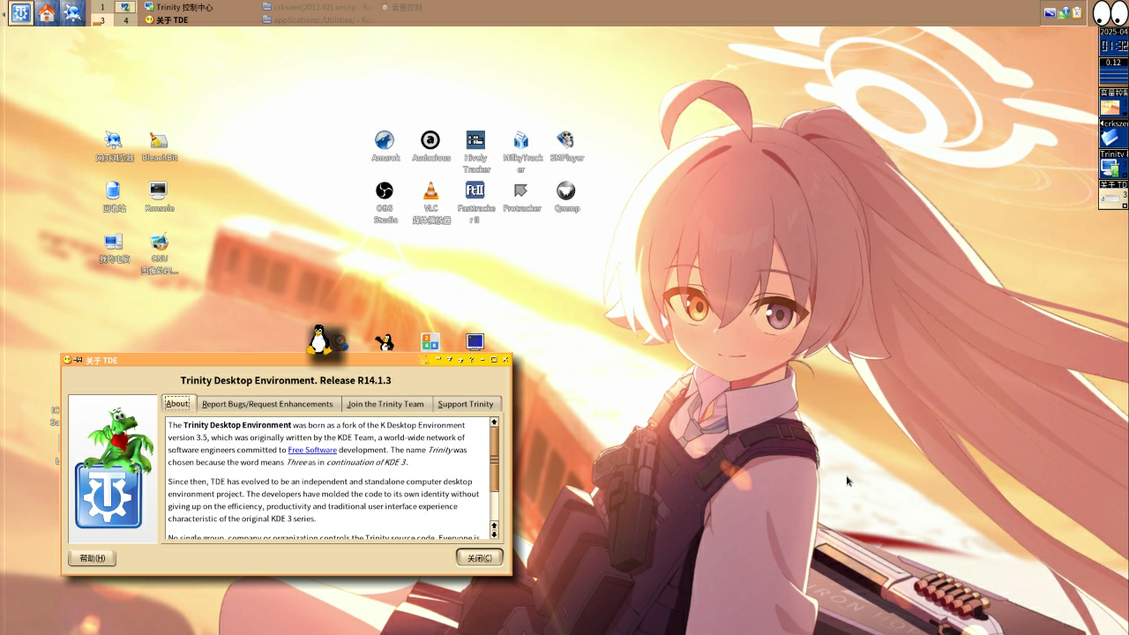The image size is (1129, 635).
Task: Click the About text scrollbar up arrow
Action: pos(494,422)
